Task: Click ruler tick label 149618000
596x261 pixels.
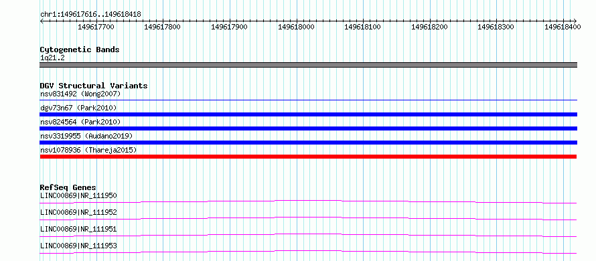Action: (x=297, y=27)
